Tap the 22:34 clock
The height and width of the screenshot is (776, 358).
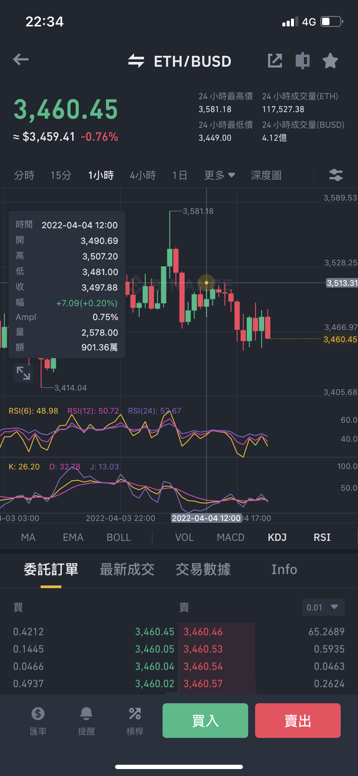pos(45,22)
